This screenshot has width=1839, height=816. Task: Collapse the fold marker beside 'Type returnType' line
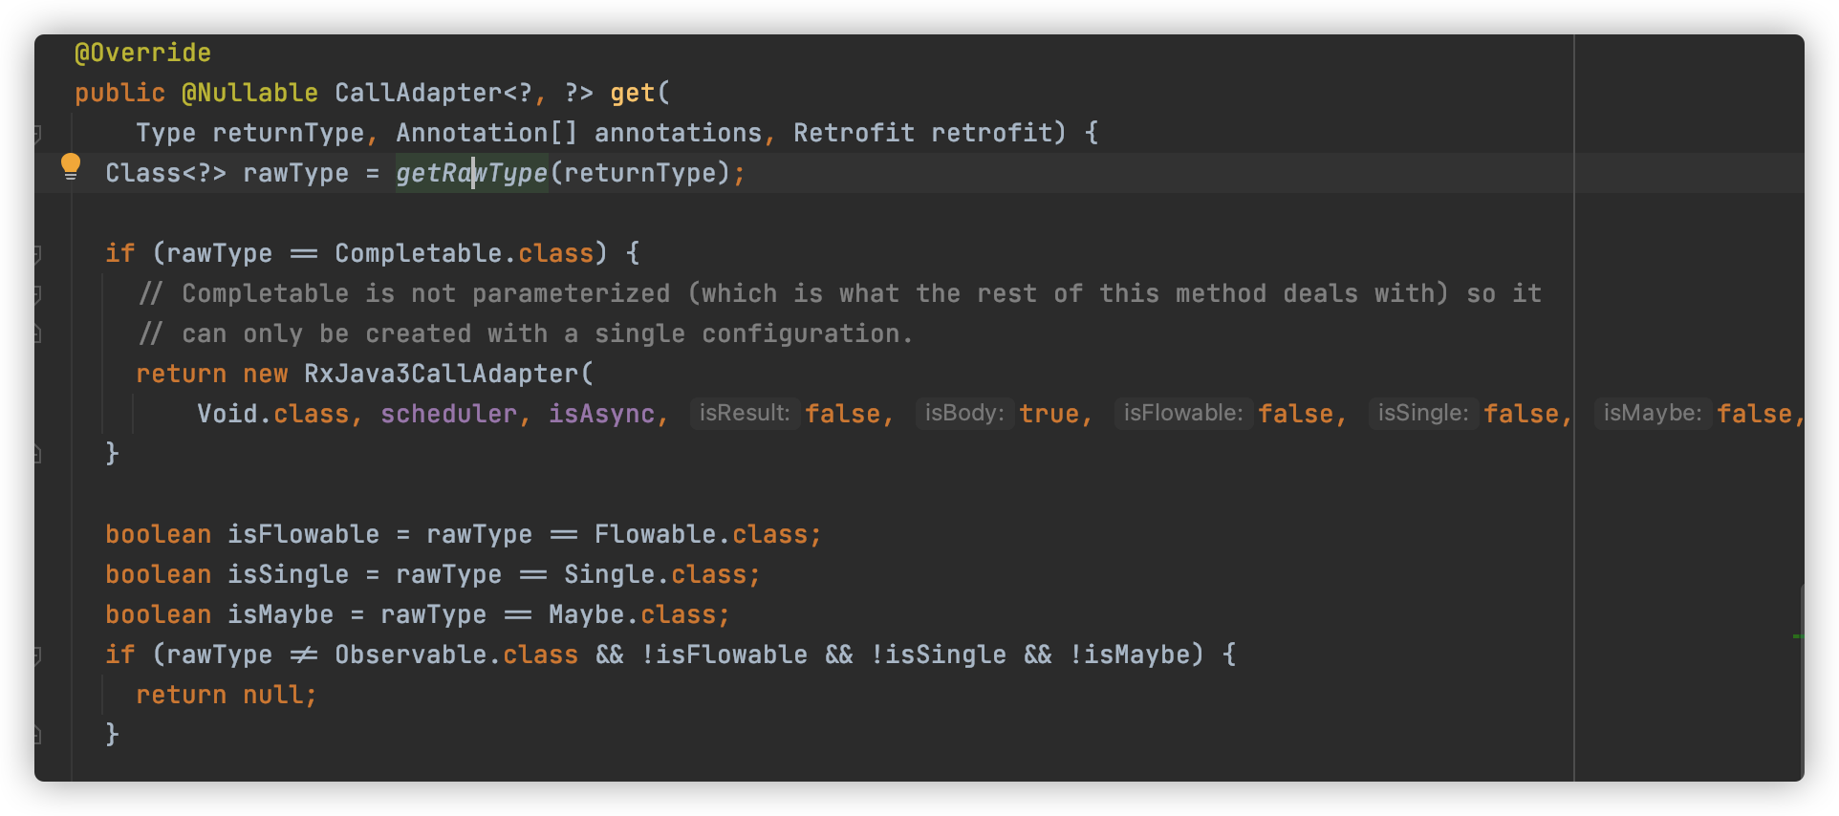click(38, 133)
